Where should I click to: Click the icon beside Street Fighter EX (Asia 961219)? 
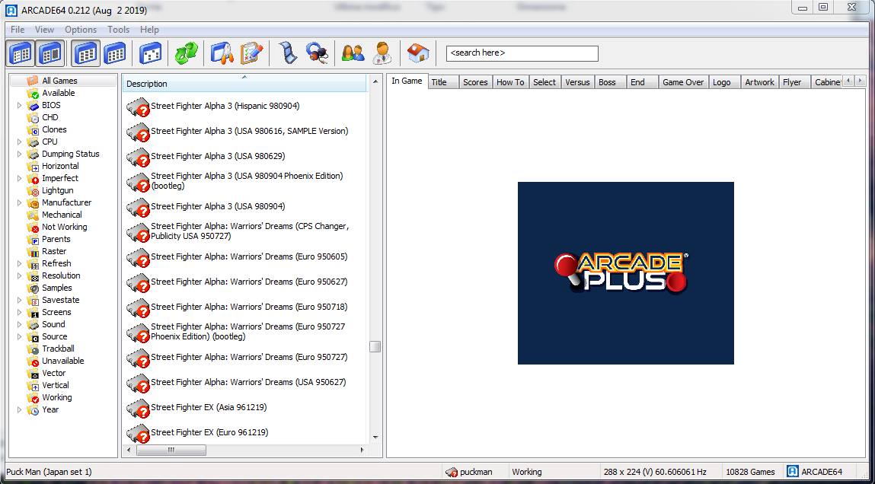tap(138, 408)
